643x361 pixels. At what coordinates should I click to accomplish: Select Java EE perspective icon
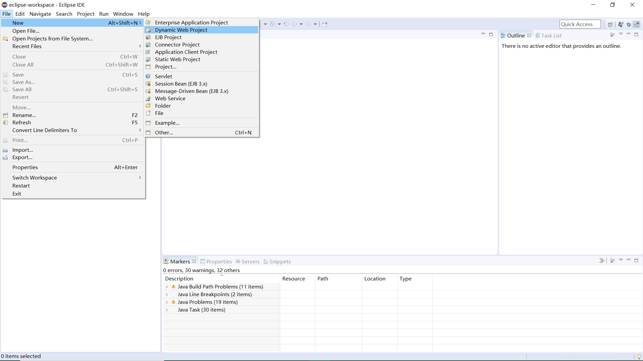(x=637, y=24)
